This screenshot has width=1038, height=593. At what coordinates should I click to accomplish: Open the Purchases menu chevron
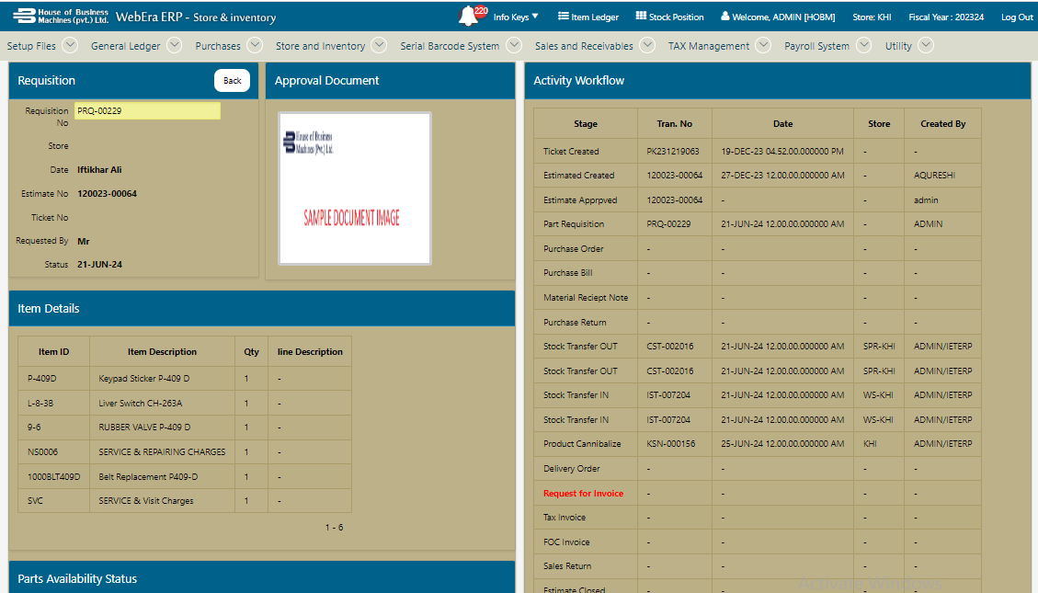(255, 45)
